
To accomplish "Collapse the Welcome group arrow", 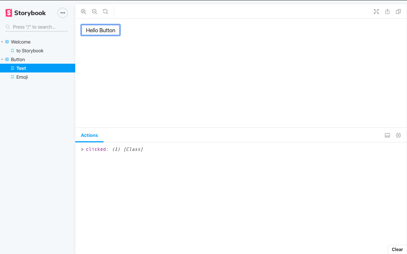I will point(2,42).
